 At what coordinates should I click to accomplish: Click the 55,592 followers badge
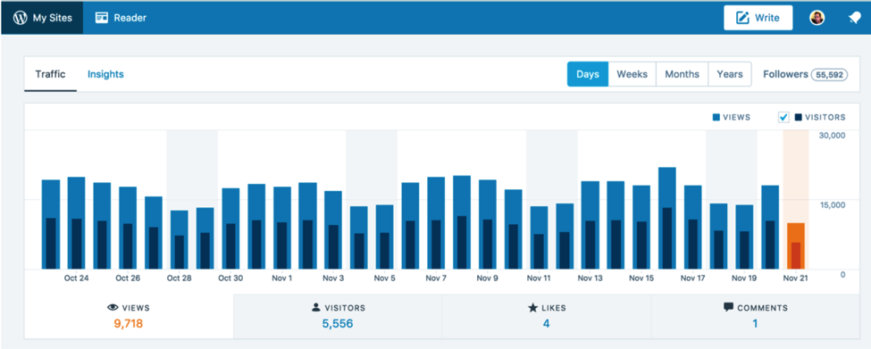[x=829, y=74]
